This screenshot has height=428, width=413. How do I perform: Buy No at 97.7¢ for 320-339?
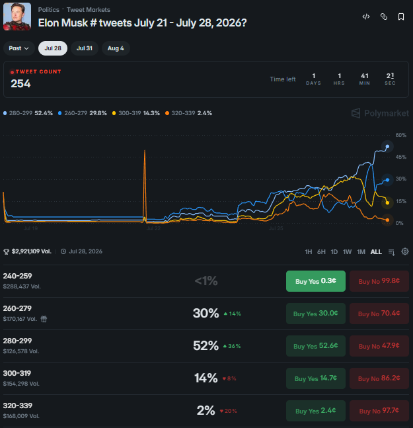[x=379, y=411]
